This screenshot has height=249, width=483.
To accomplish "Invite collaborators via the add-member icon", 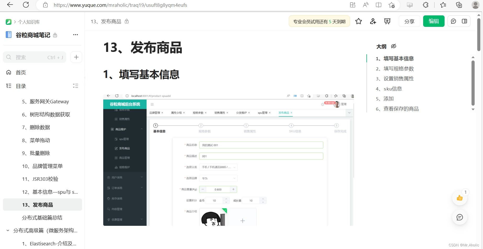I will coord(373,21).
